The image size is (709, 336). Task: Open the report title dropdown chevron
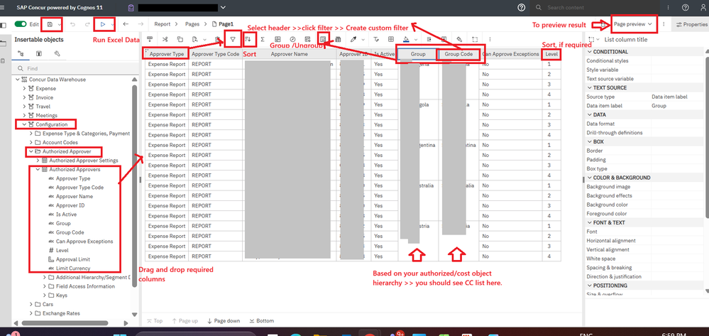[222, 7]
